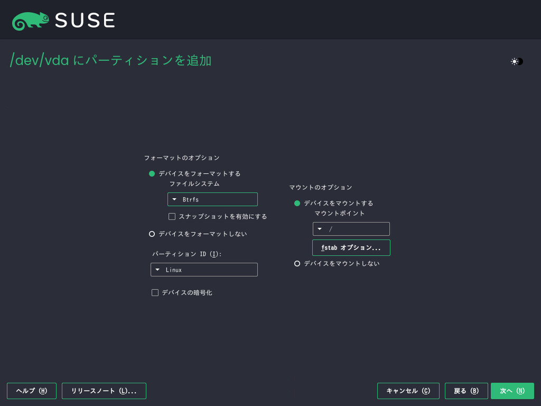
Task: Open the mount point '/' combo box
Action: click(x=351, y=229)
